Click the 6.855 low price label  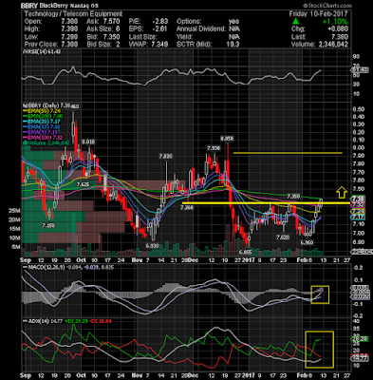point(245,253)
